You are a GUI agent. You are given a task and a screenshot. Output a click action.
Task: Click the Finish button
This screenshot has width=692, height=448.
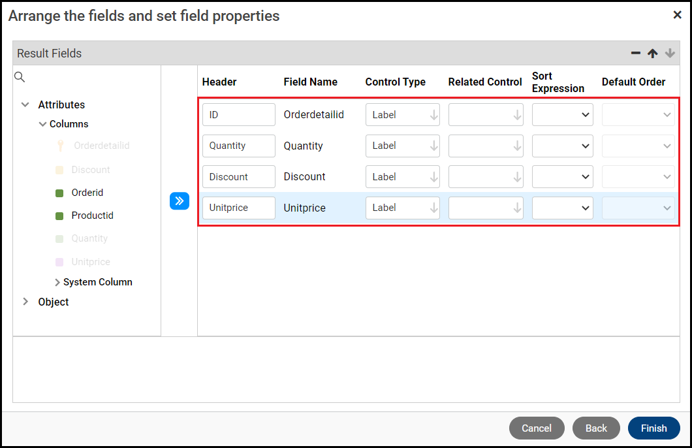tap(653, 428)
